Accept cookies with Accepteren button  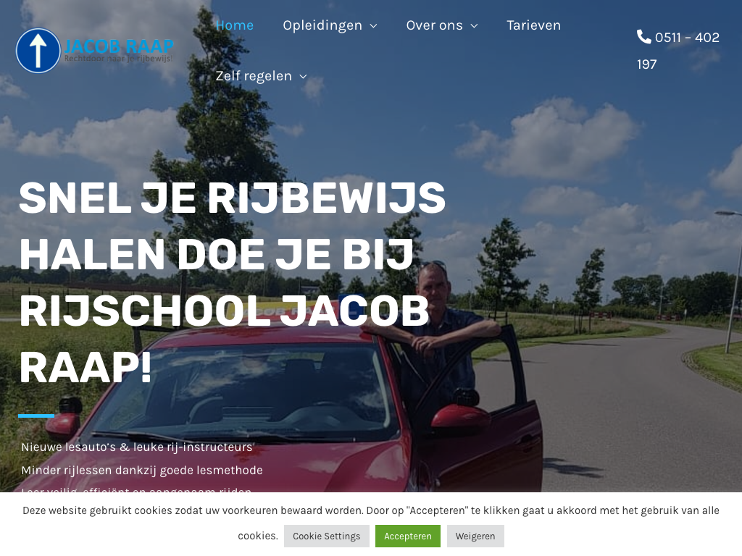[x=408, y=536]
